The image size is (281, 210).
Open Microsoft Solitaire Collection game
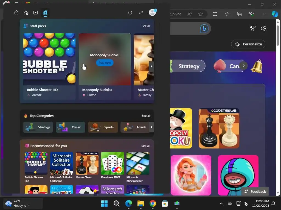61,167
